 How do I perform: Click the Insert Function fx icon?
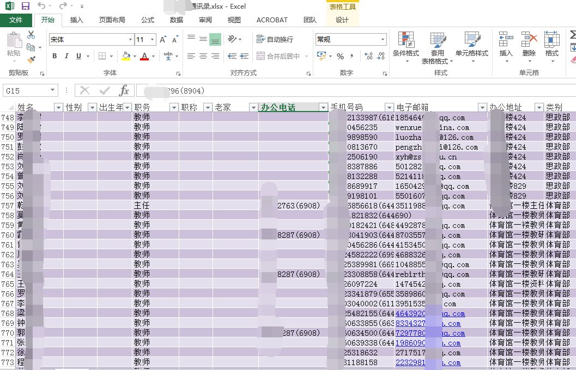(x=125, y=90)
